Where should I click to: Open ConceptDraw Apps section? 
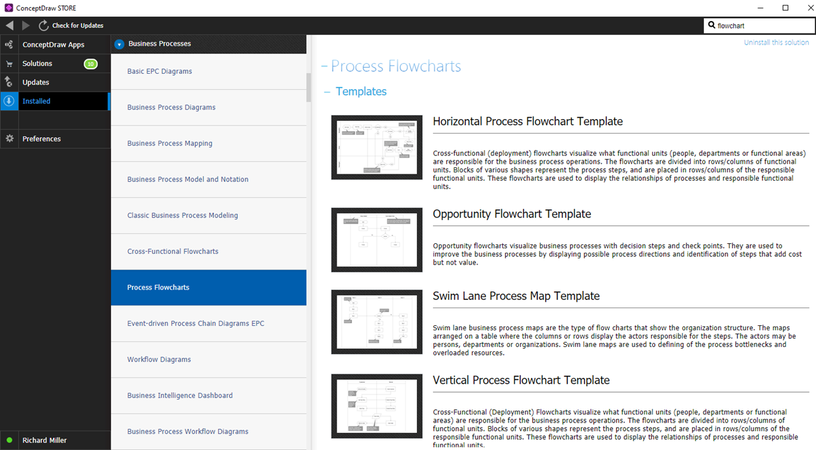tap(55, 45)
